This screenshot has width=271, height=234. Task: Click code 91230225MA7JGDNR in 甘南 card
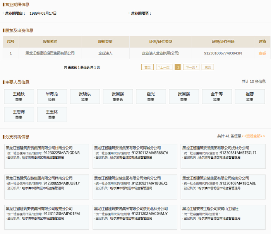pos(62,153)
